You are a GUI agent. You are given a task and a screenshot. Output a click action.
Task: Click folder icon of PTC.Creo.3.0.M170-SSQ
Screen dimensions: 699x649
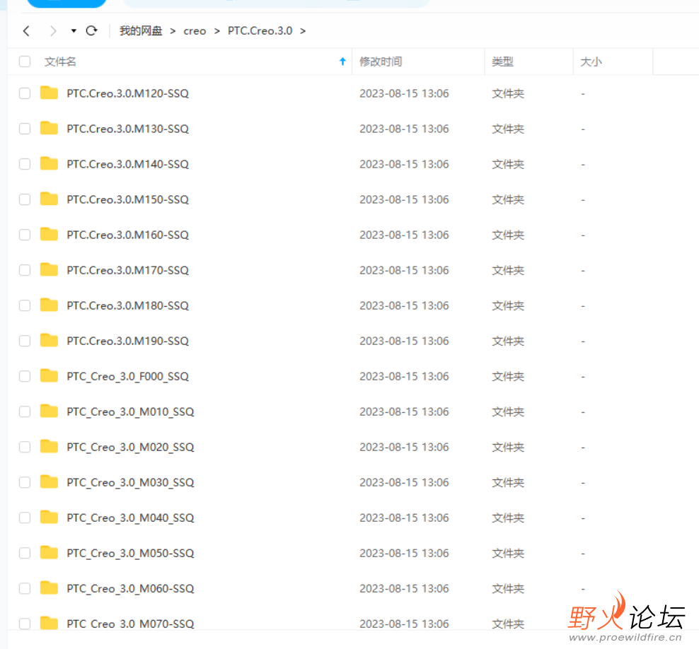pyautogui.click(x=49, y=269)
